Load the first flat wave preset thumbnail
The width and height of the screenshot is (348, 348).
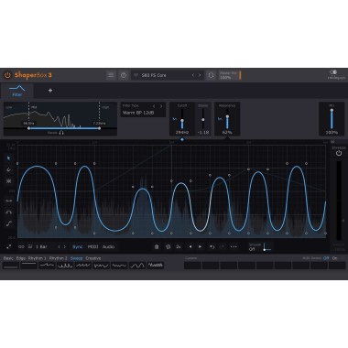click(11, 266)
